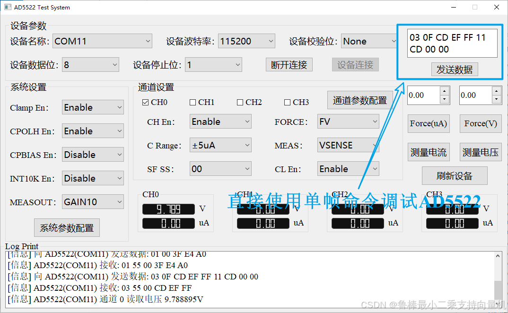The image size is (508, 313).
Task: Open the CL En dropdown
Action: coord(348,169)
